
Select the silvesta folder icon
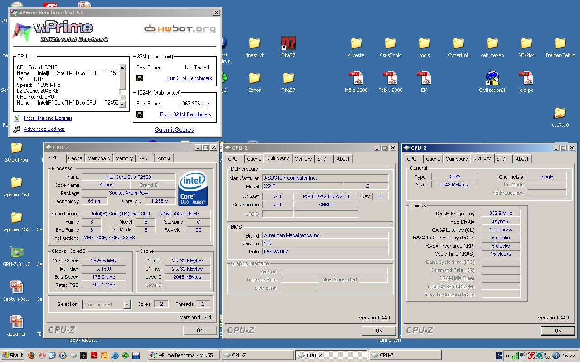point(356,48)
